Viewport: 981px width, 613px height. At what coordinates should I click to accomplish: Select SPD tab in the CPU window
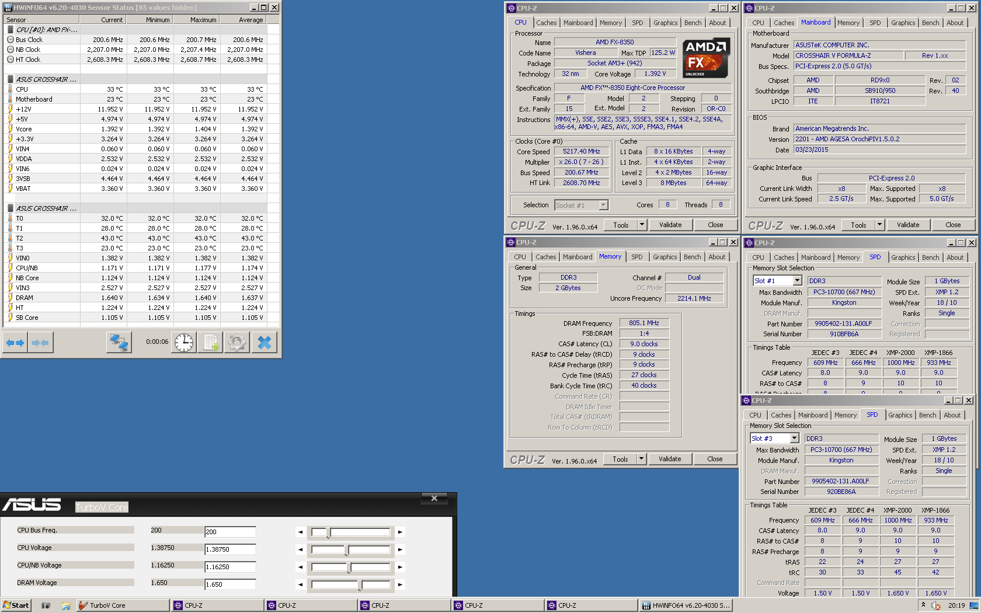coord(638,23)
